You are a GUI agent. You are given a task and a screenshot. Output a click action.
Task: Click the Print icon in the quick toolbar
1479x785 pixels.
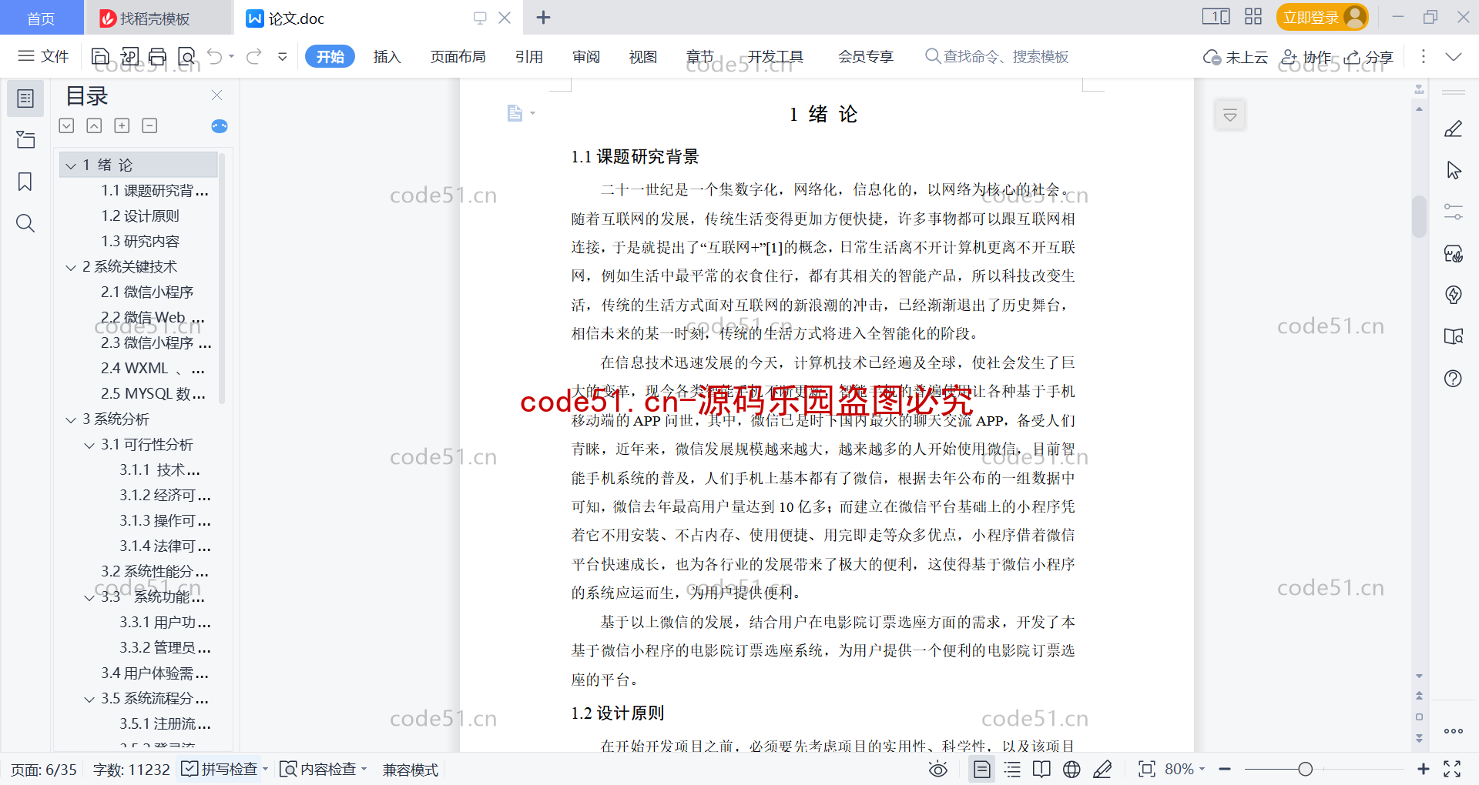coord(158,56)
